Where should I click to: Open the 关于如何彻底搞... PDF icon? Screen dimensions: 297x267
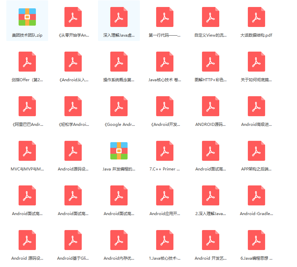(256, 62)
